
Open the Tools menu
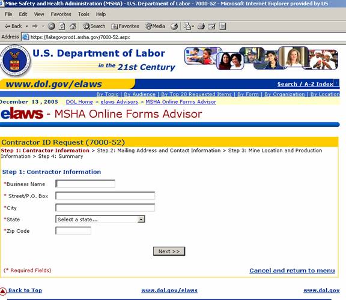coord(83,14)
